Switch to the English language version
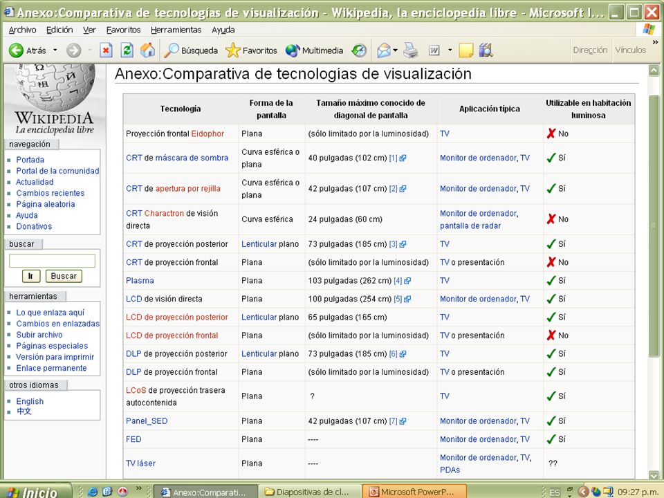664x498 pixels. pyautogui.click(x=30, y=401)
